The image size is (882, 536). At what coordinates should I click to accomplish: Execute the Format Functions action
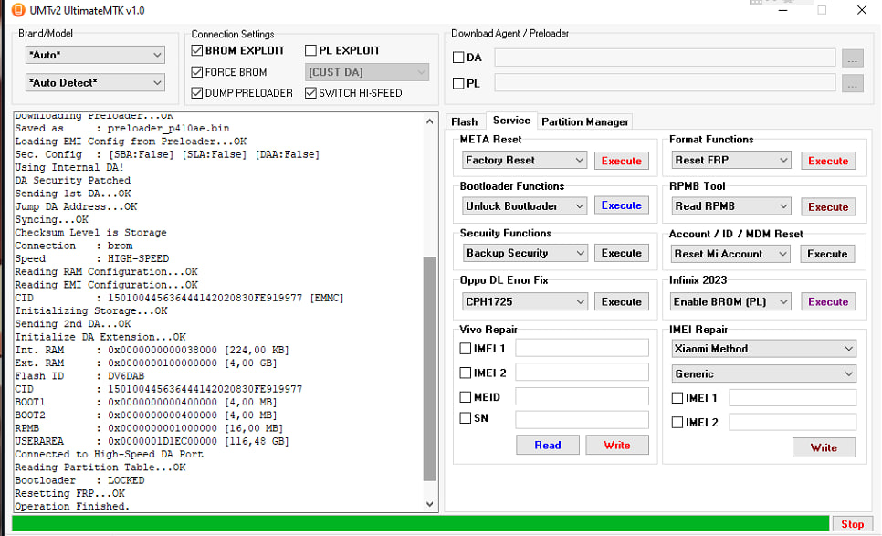(x=828, y=161)
